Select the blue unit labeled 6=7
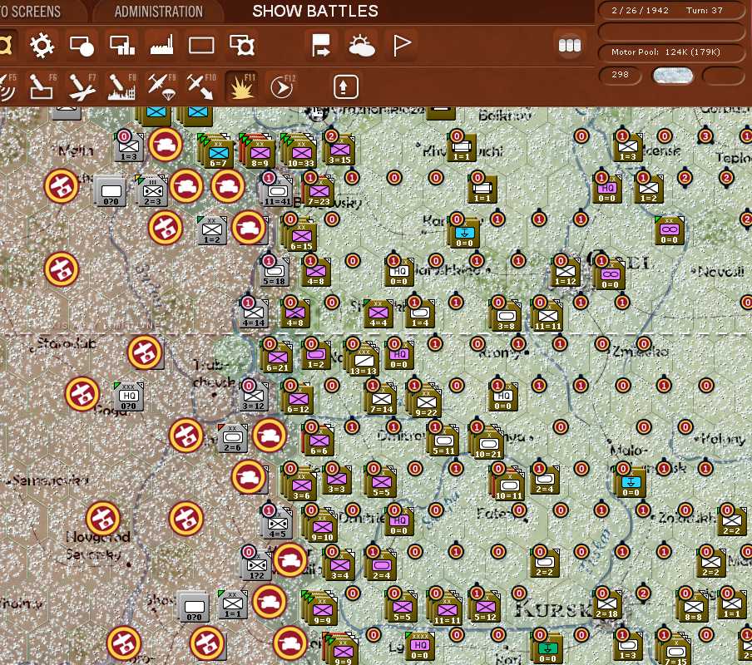This screenshot has height=665, width=752. (x=218, y=155)
